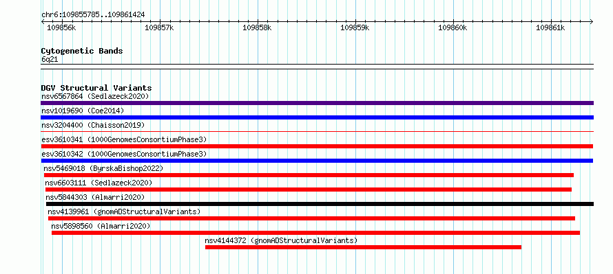
Task: Open nsv5844303 (Almarri2020) label
Action: 95,197
